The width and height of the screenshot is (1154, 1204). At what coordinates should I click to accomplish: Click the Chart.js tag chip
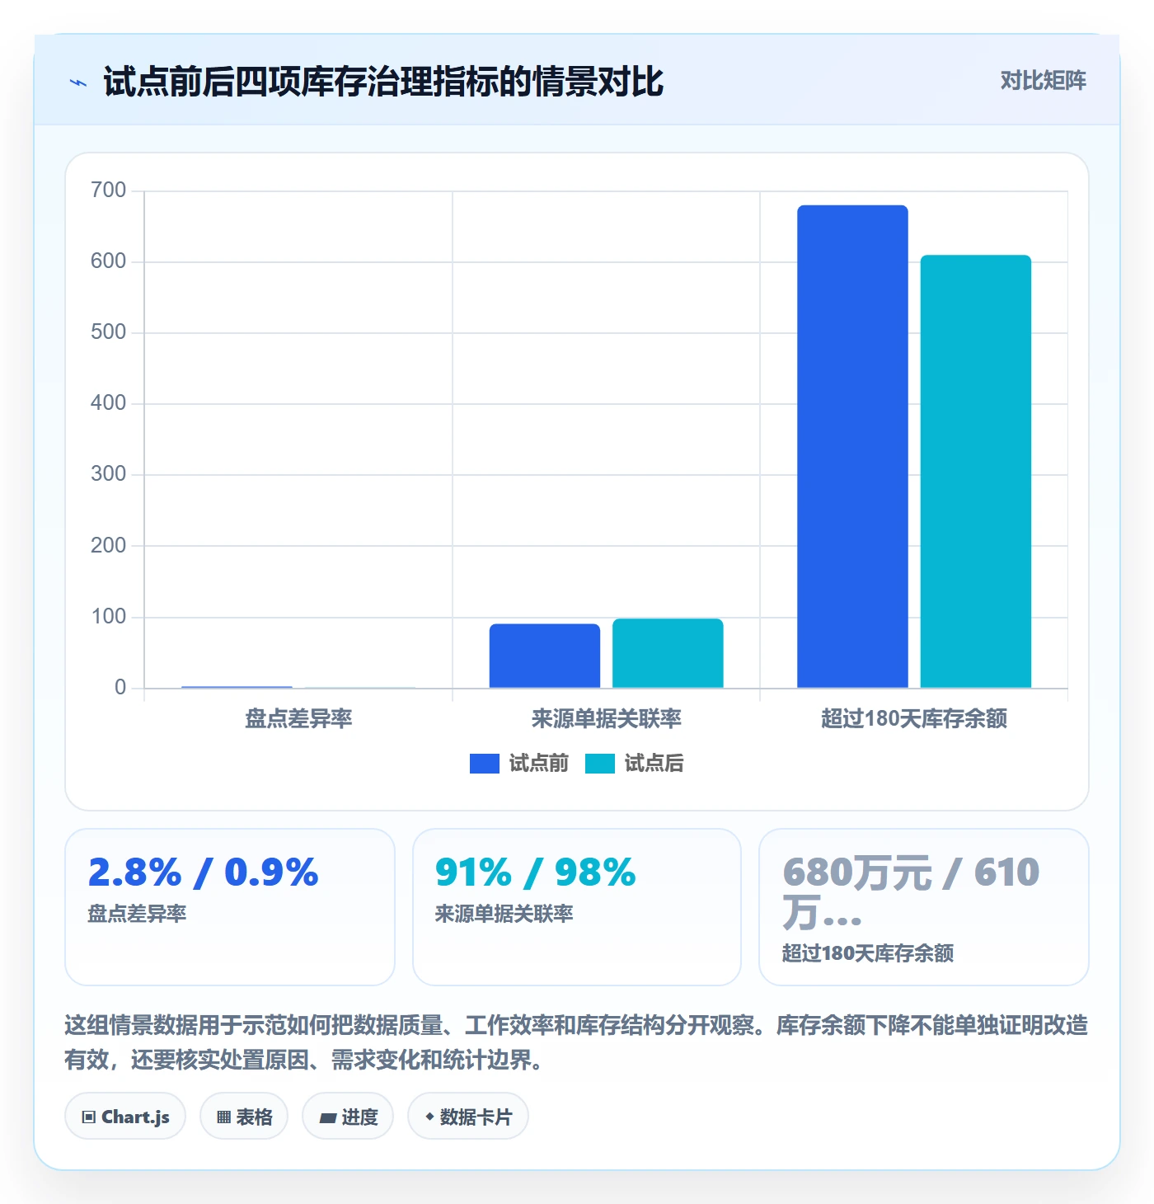coord(125,1117)
